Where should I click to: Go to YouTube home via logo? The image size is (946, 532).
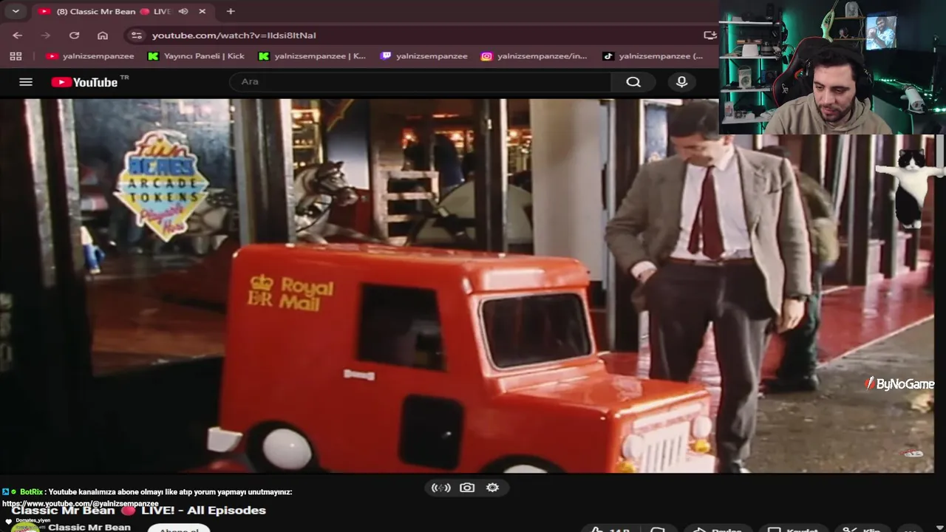(x=85, y=82)
